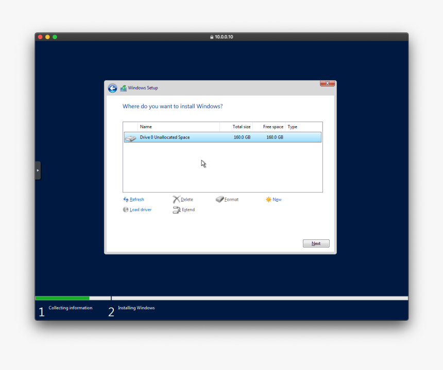Click the red close button of remote window
The image size is (443, 370).
40,37
